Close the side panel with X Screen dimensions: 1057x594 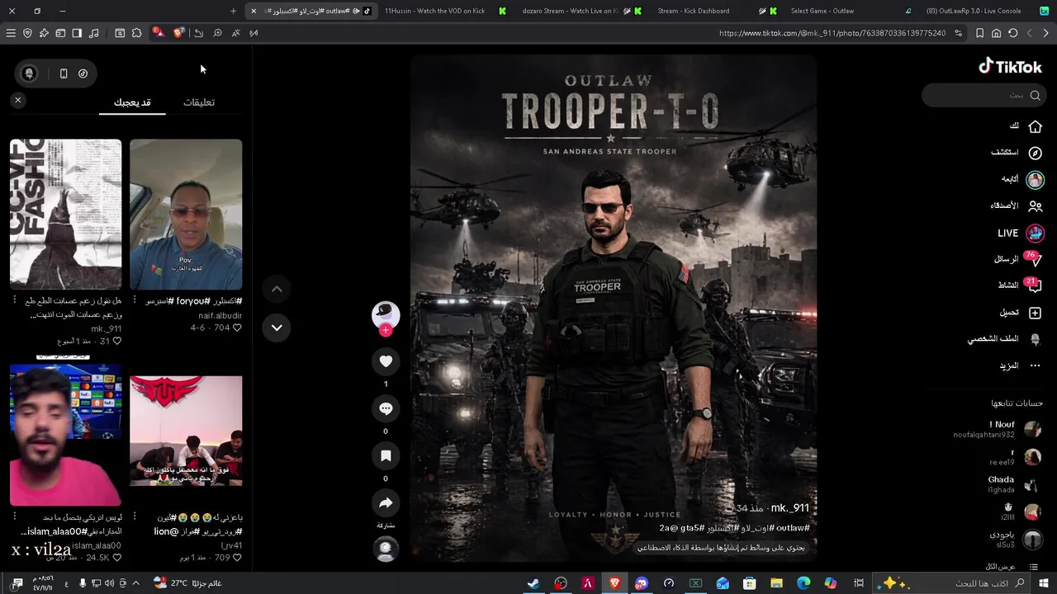click(x=17, y=100)
